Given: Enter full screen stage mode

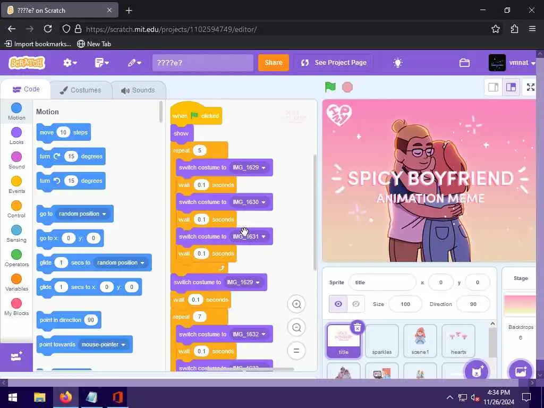Looking at the screenshot, I should (x=531, y=87).
